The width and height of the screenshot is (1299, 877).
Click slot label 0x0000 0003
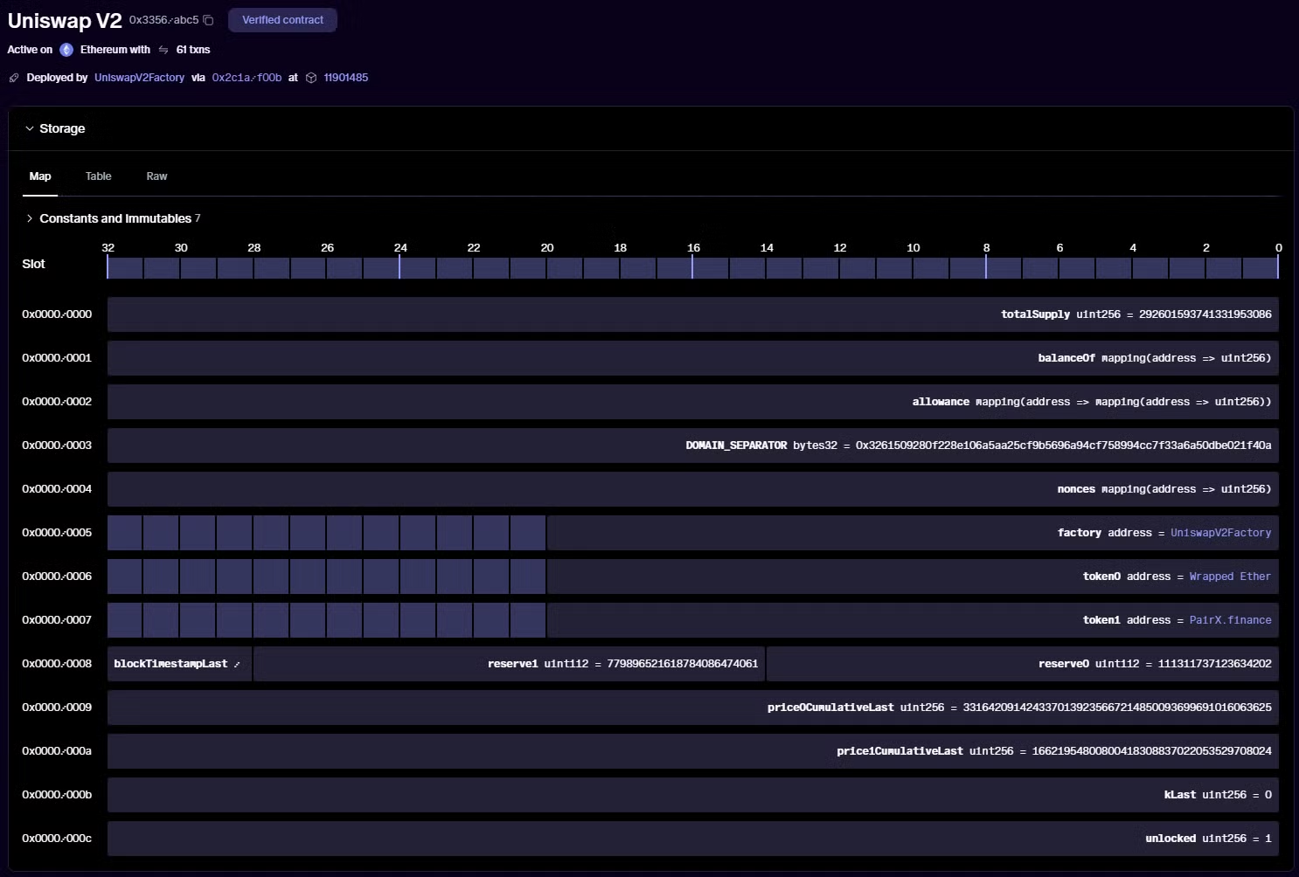pyautogui.click(x=57, y=445)
